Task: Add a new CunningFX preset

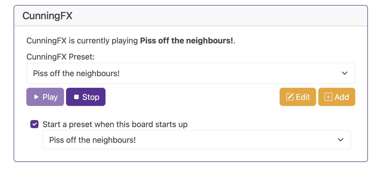Action: [x=337, y=97]
